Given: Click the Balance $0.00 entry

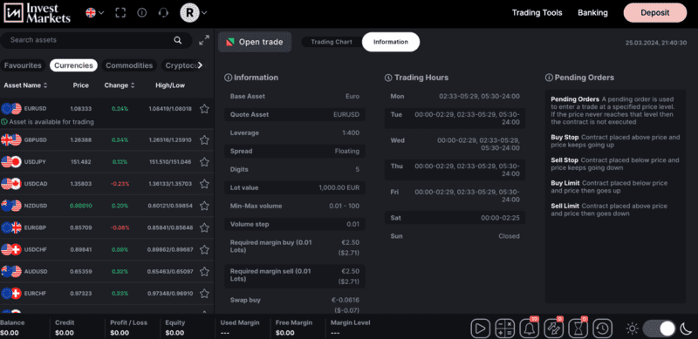Looking at the screenshot, I should click(12, 328).
